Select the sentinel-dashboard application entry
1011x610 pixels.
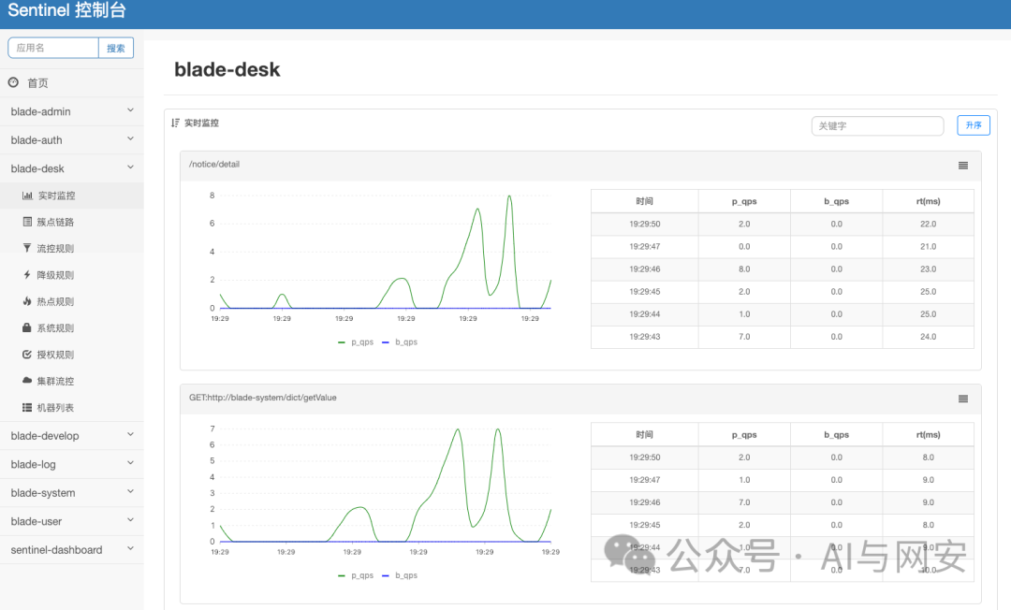(x=71, y=549)
